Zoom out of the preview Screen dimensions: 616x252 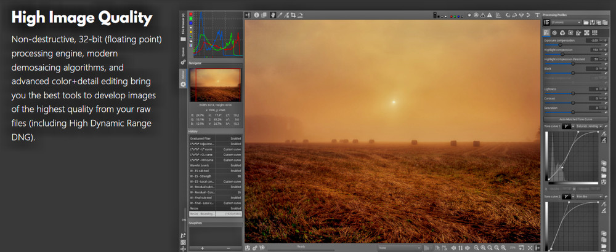[x=476, y=248]
